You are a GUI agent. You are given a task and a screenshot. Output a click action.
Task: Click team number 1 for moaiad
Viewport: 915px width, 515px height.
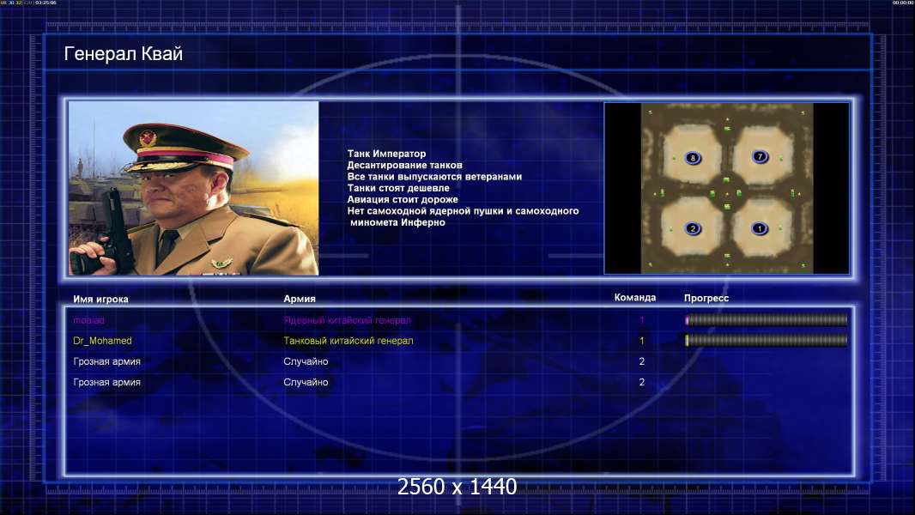(642, 320)
